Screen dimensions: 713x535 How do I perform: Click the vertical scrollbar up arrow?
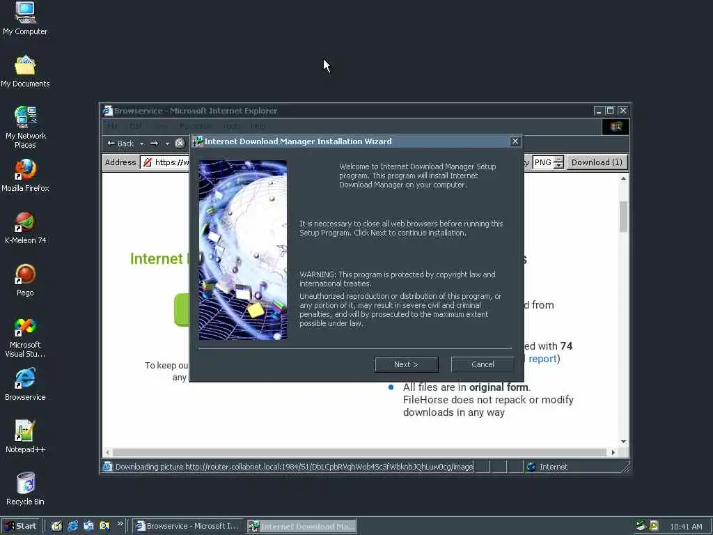(623, 178)
